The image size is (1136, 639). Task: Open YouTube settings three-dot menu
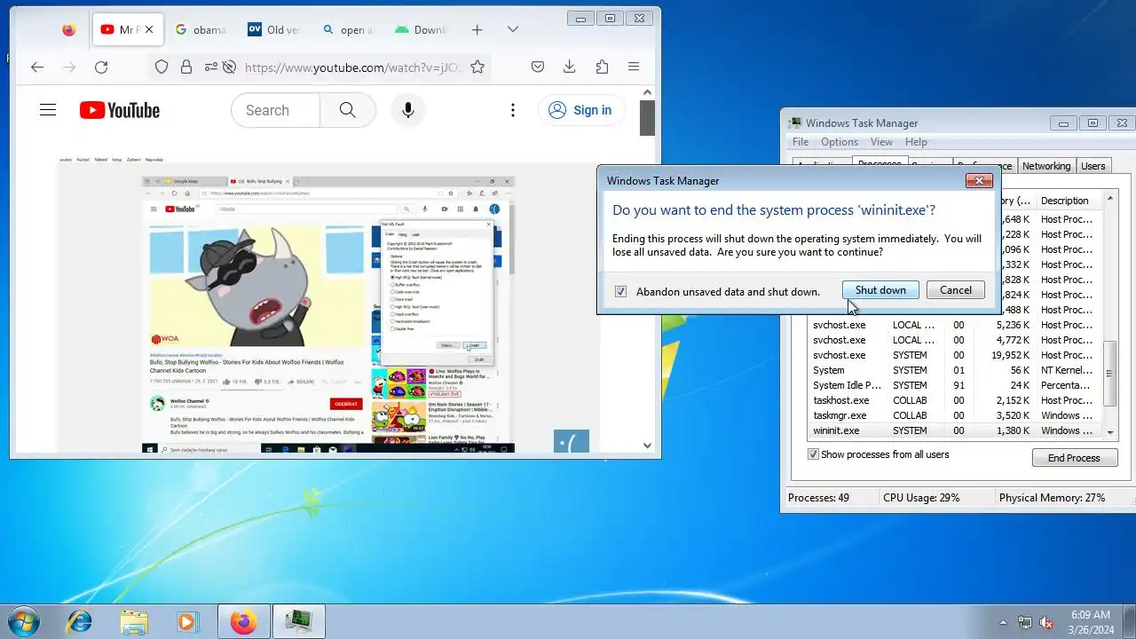click(x=513, y=110)
